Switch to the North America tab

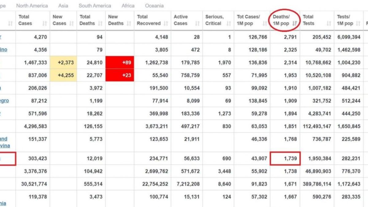coord(32,6)
